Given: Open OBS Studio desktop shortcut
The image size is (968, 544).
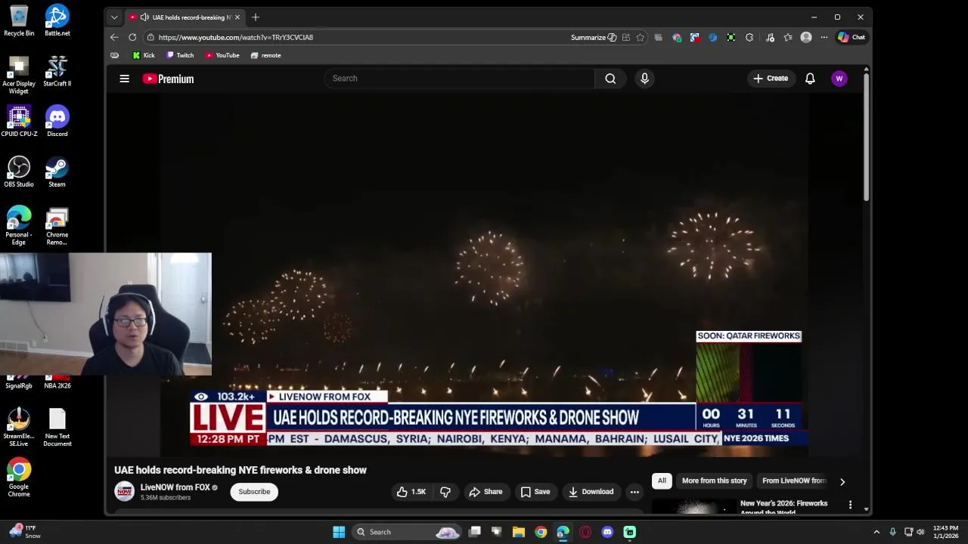Looking at the screenshot, I should pyautogui.click(x=19, y=172).
